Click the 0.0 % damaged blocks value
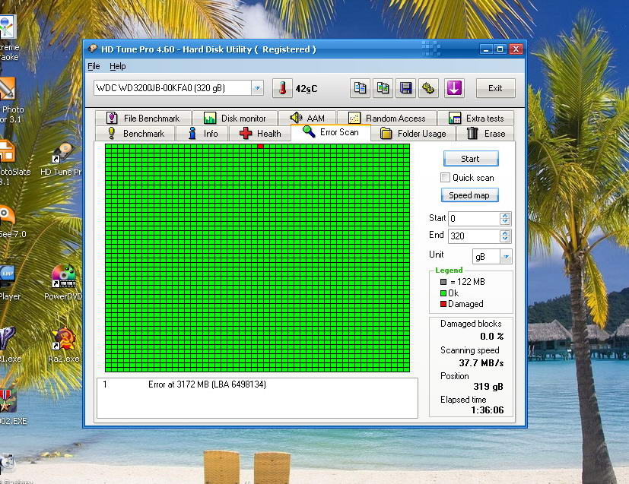 (492, 337)
